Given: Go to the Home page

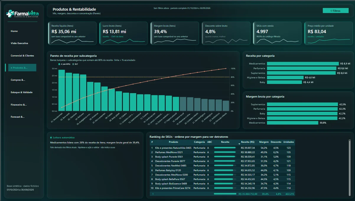Looking at the screenshot, I should [x=14, y=31].
